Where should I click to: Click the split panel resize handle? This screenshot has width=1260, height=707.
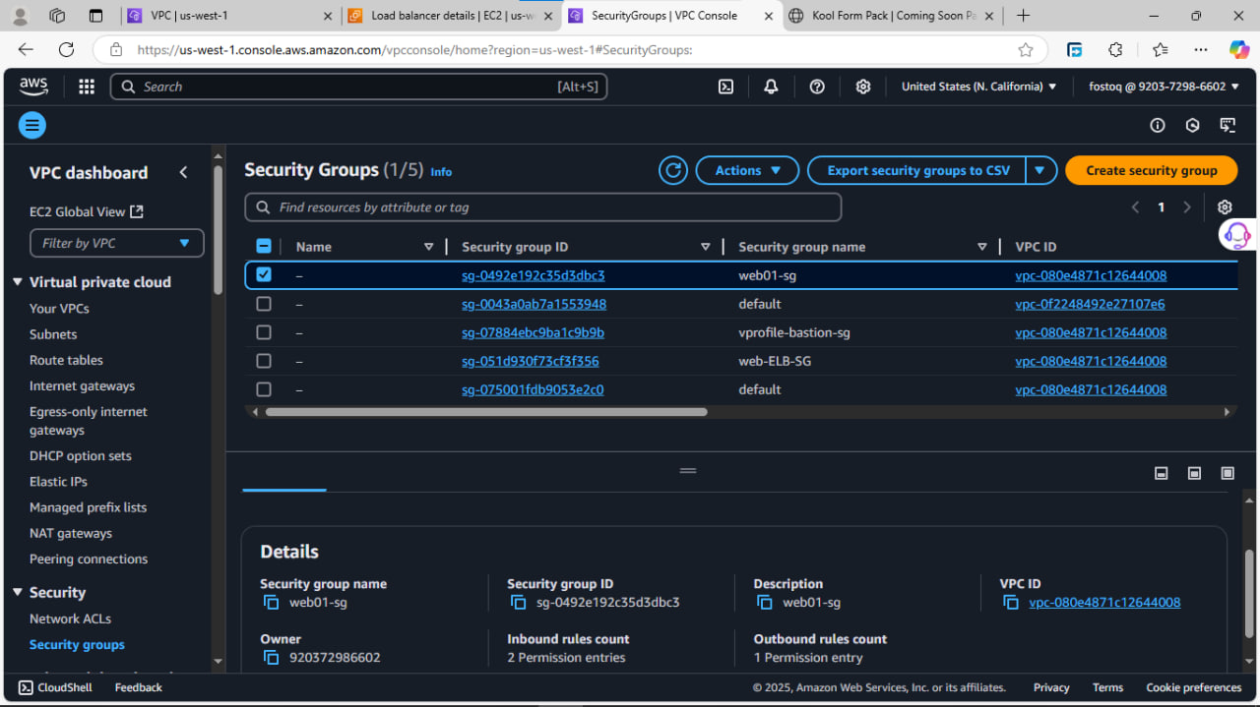(688, 471)
